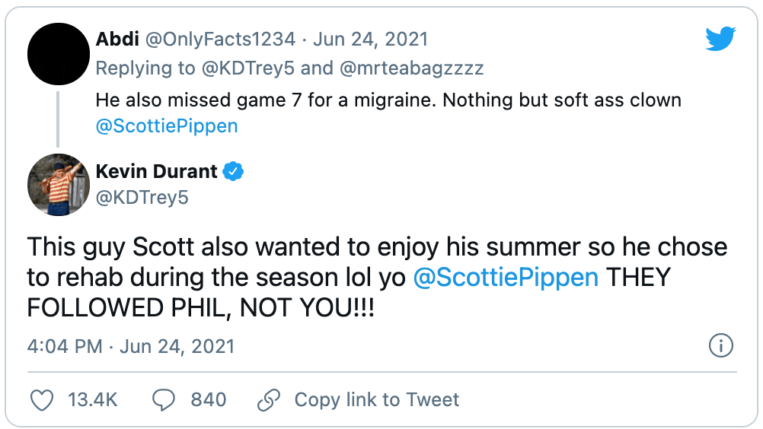Image resolution: width=763 pixels, height=429 pixels.
Task: Open the Kevin Durant display name
Action: tap(156, 172)
